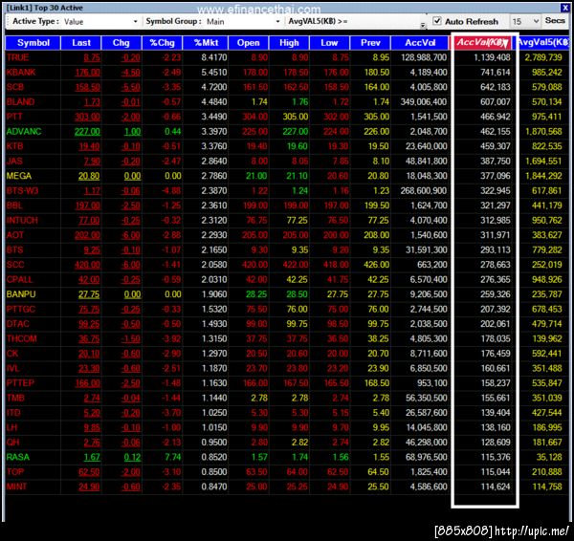Click MEGA last price 20.80

tap(89, 176)
